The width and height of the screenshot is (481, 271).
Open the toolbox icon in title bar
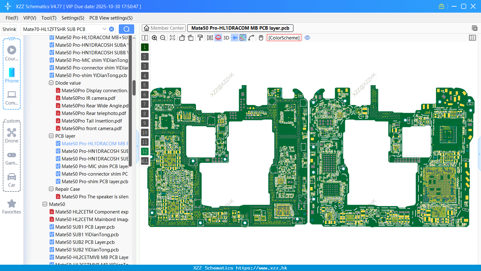click(x=442, y=6)
